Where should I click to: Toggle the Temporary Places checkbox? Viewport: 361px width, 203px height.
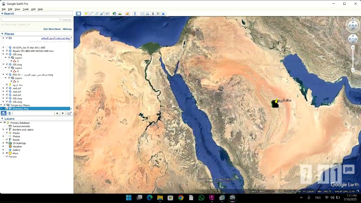(5, 105)
